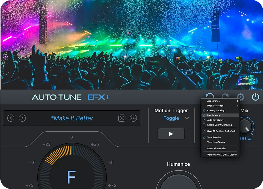Open the settings gear icon
The width and height of the screenshot is (263, 189).
[x=240, y=97]
